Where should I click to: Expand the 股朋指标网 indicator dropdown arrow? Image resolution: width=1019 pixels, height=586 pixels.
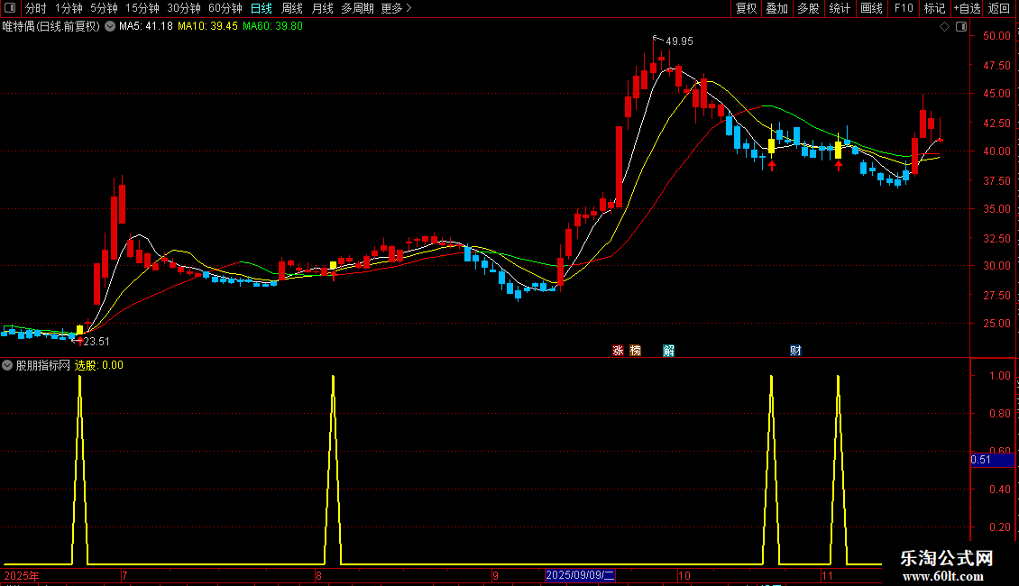coord(7,365)
